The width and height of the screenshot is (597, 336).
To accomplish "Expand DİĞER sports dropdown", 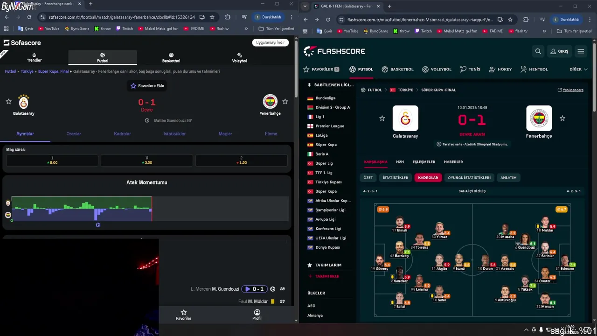I will [x=578, y=69].
